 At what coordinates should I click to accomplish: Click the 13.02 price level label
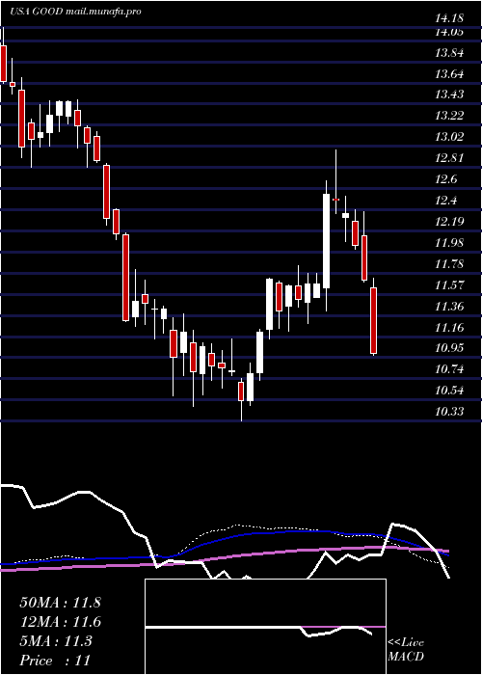click(x=449, y=137)
